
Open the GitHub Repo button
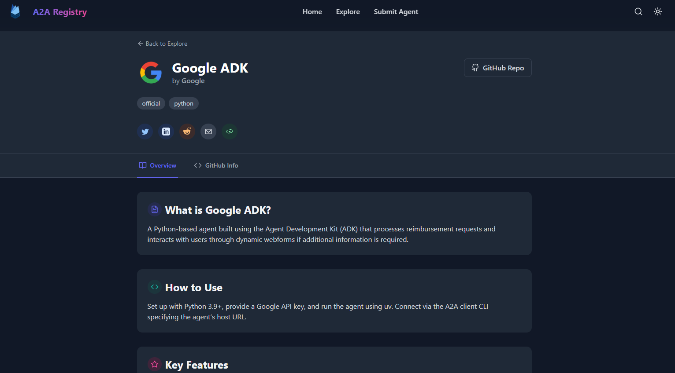498,68
